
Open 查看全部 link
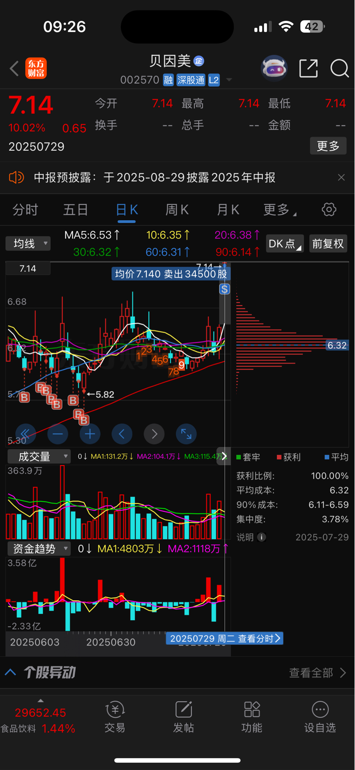318,672
